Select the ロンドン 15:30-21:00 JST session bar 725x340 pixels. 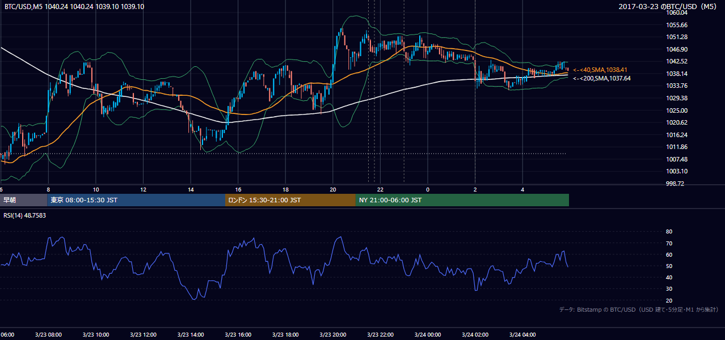click(290, 200)
